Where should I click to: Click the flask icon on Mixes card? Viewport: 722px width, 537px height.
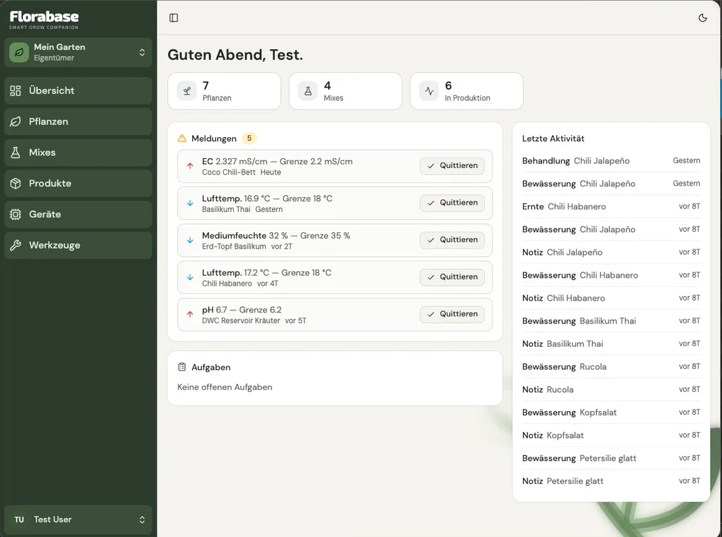pos(308,91)
